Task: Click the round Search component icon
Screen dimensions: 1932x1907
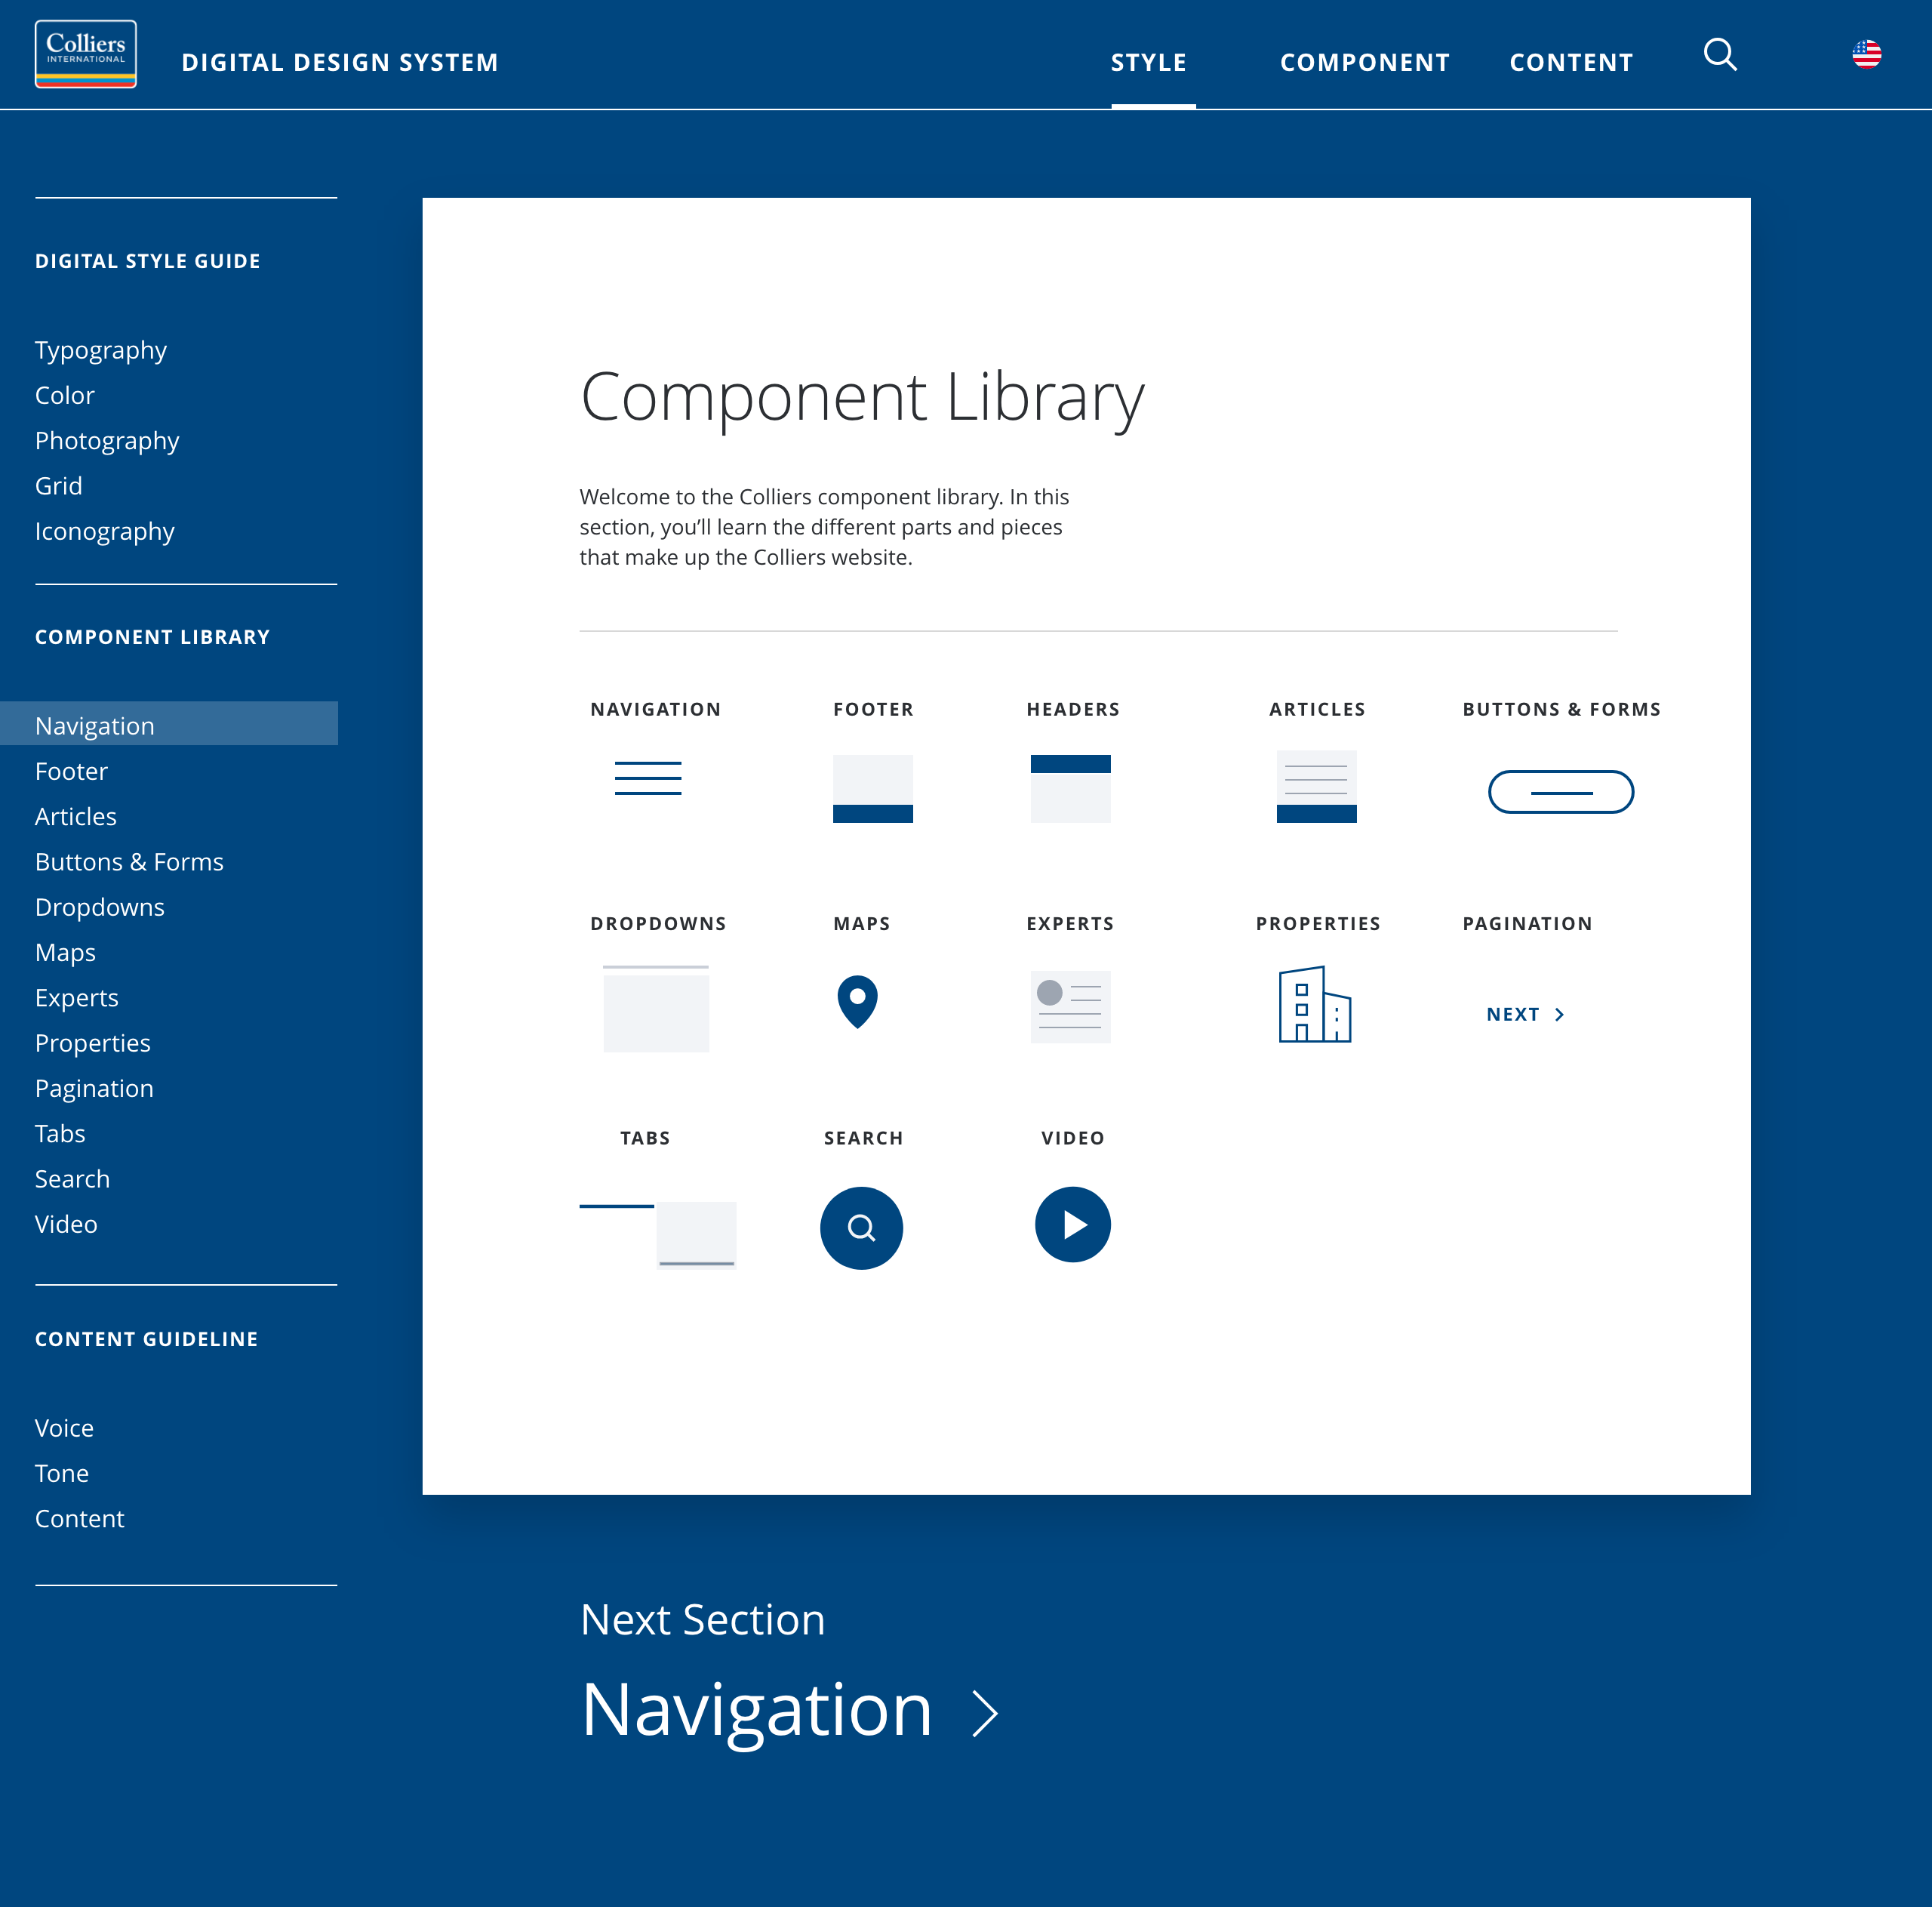Action: (x=861, y=1228)
